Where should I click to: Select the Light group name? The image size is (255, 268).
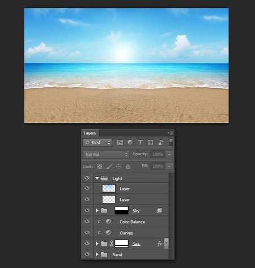[x=117, y=178]
